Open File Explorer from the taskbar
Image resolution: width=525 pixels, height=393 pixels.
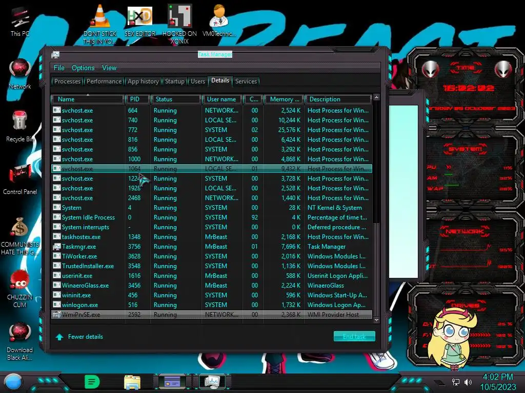click(x=132, y=382)
